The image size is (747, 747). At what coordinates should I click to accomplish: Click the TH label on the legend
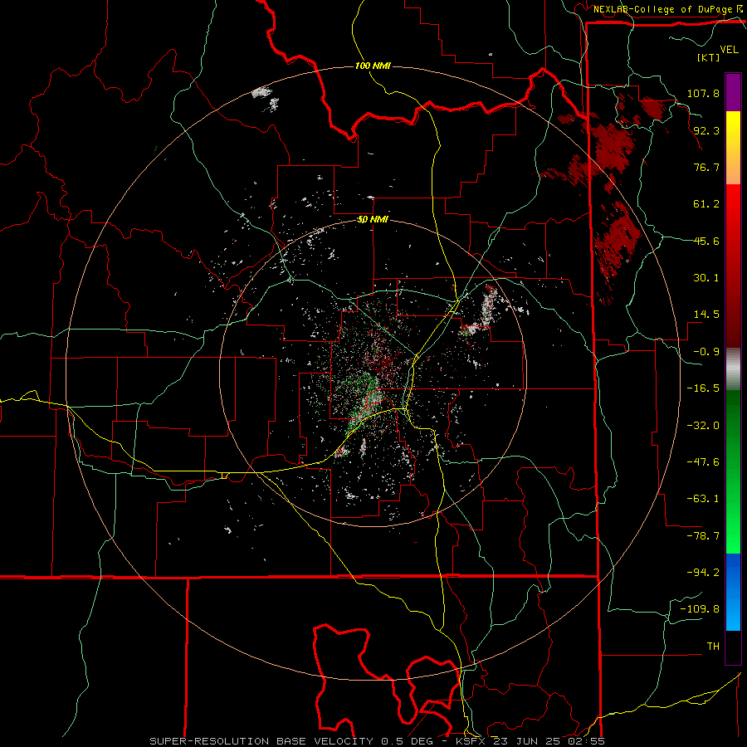tap(713, 646)
